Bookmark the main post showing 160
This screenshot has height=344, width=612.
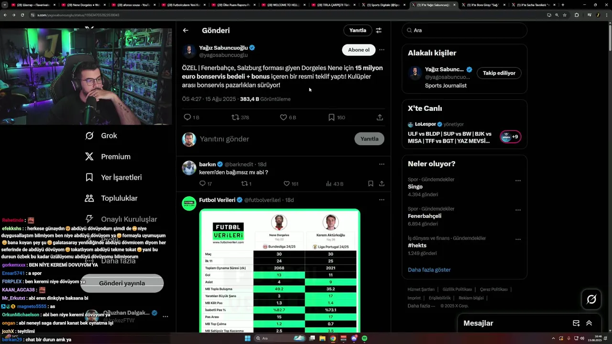(331, 117)
